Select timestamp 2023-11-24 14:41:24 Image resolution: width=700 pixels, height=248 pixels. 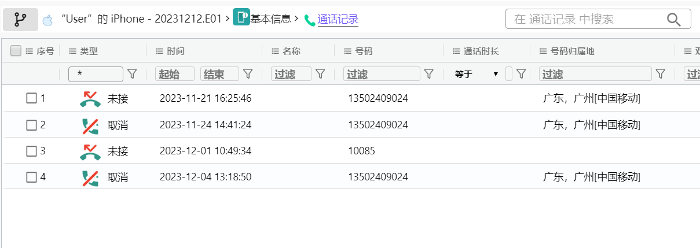(x=206, y=125)
